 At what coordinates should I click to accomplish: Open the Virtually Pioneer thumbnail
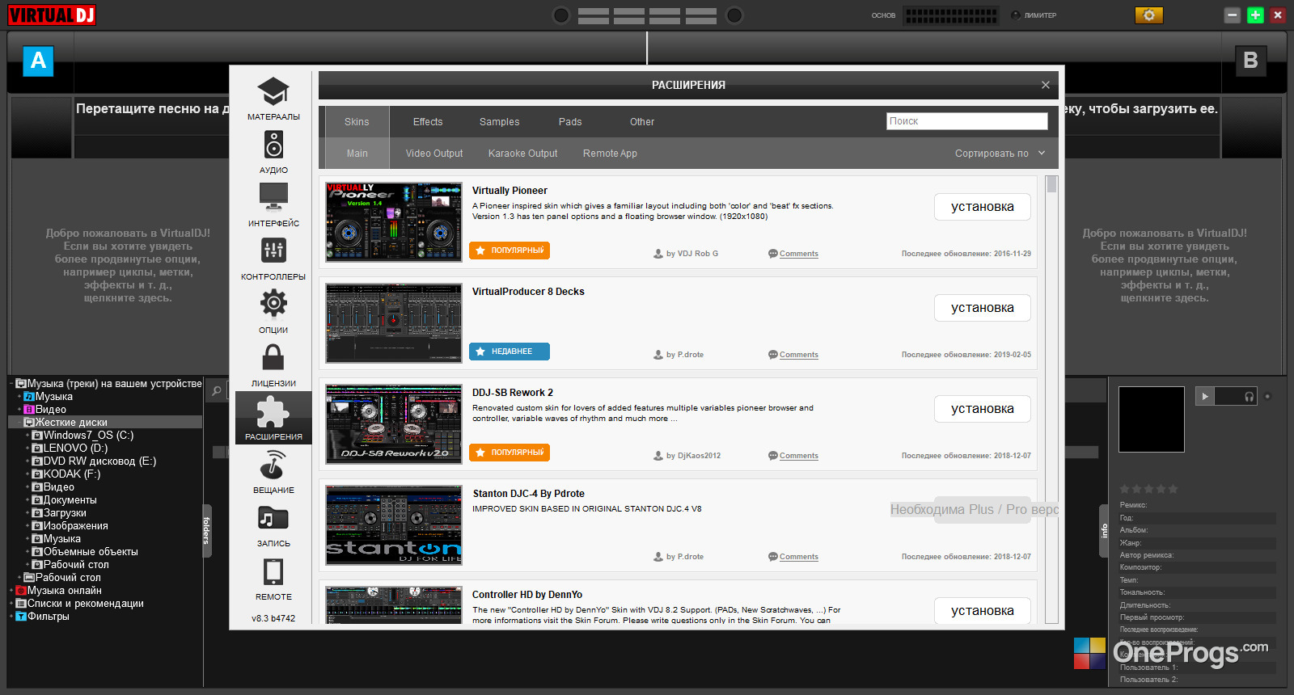[394, 222]
